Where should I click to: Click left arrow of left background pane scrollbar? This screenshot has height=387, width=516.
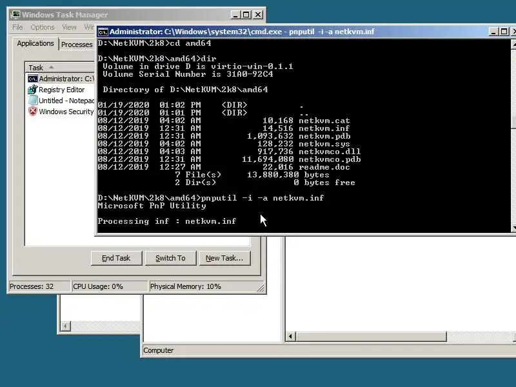pyautogui.click(x=66, y=326)
